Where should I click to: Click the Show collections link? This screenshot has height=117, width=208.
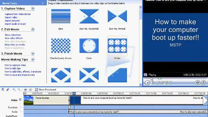(13, 35)
